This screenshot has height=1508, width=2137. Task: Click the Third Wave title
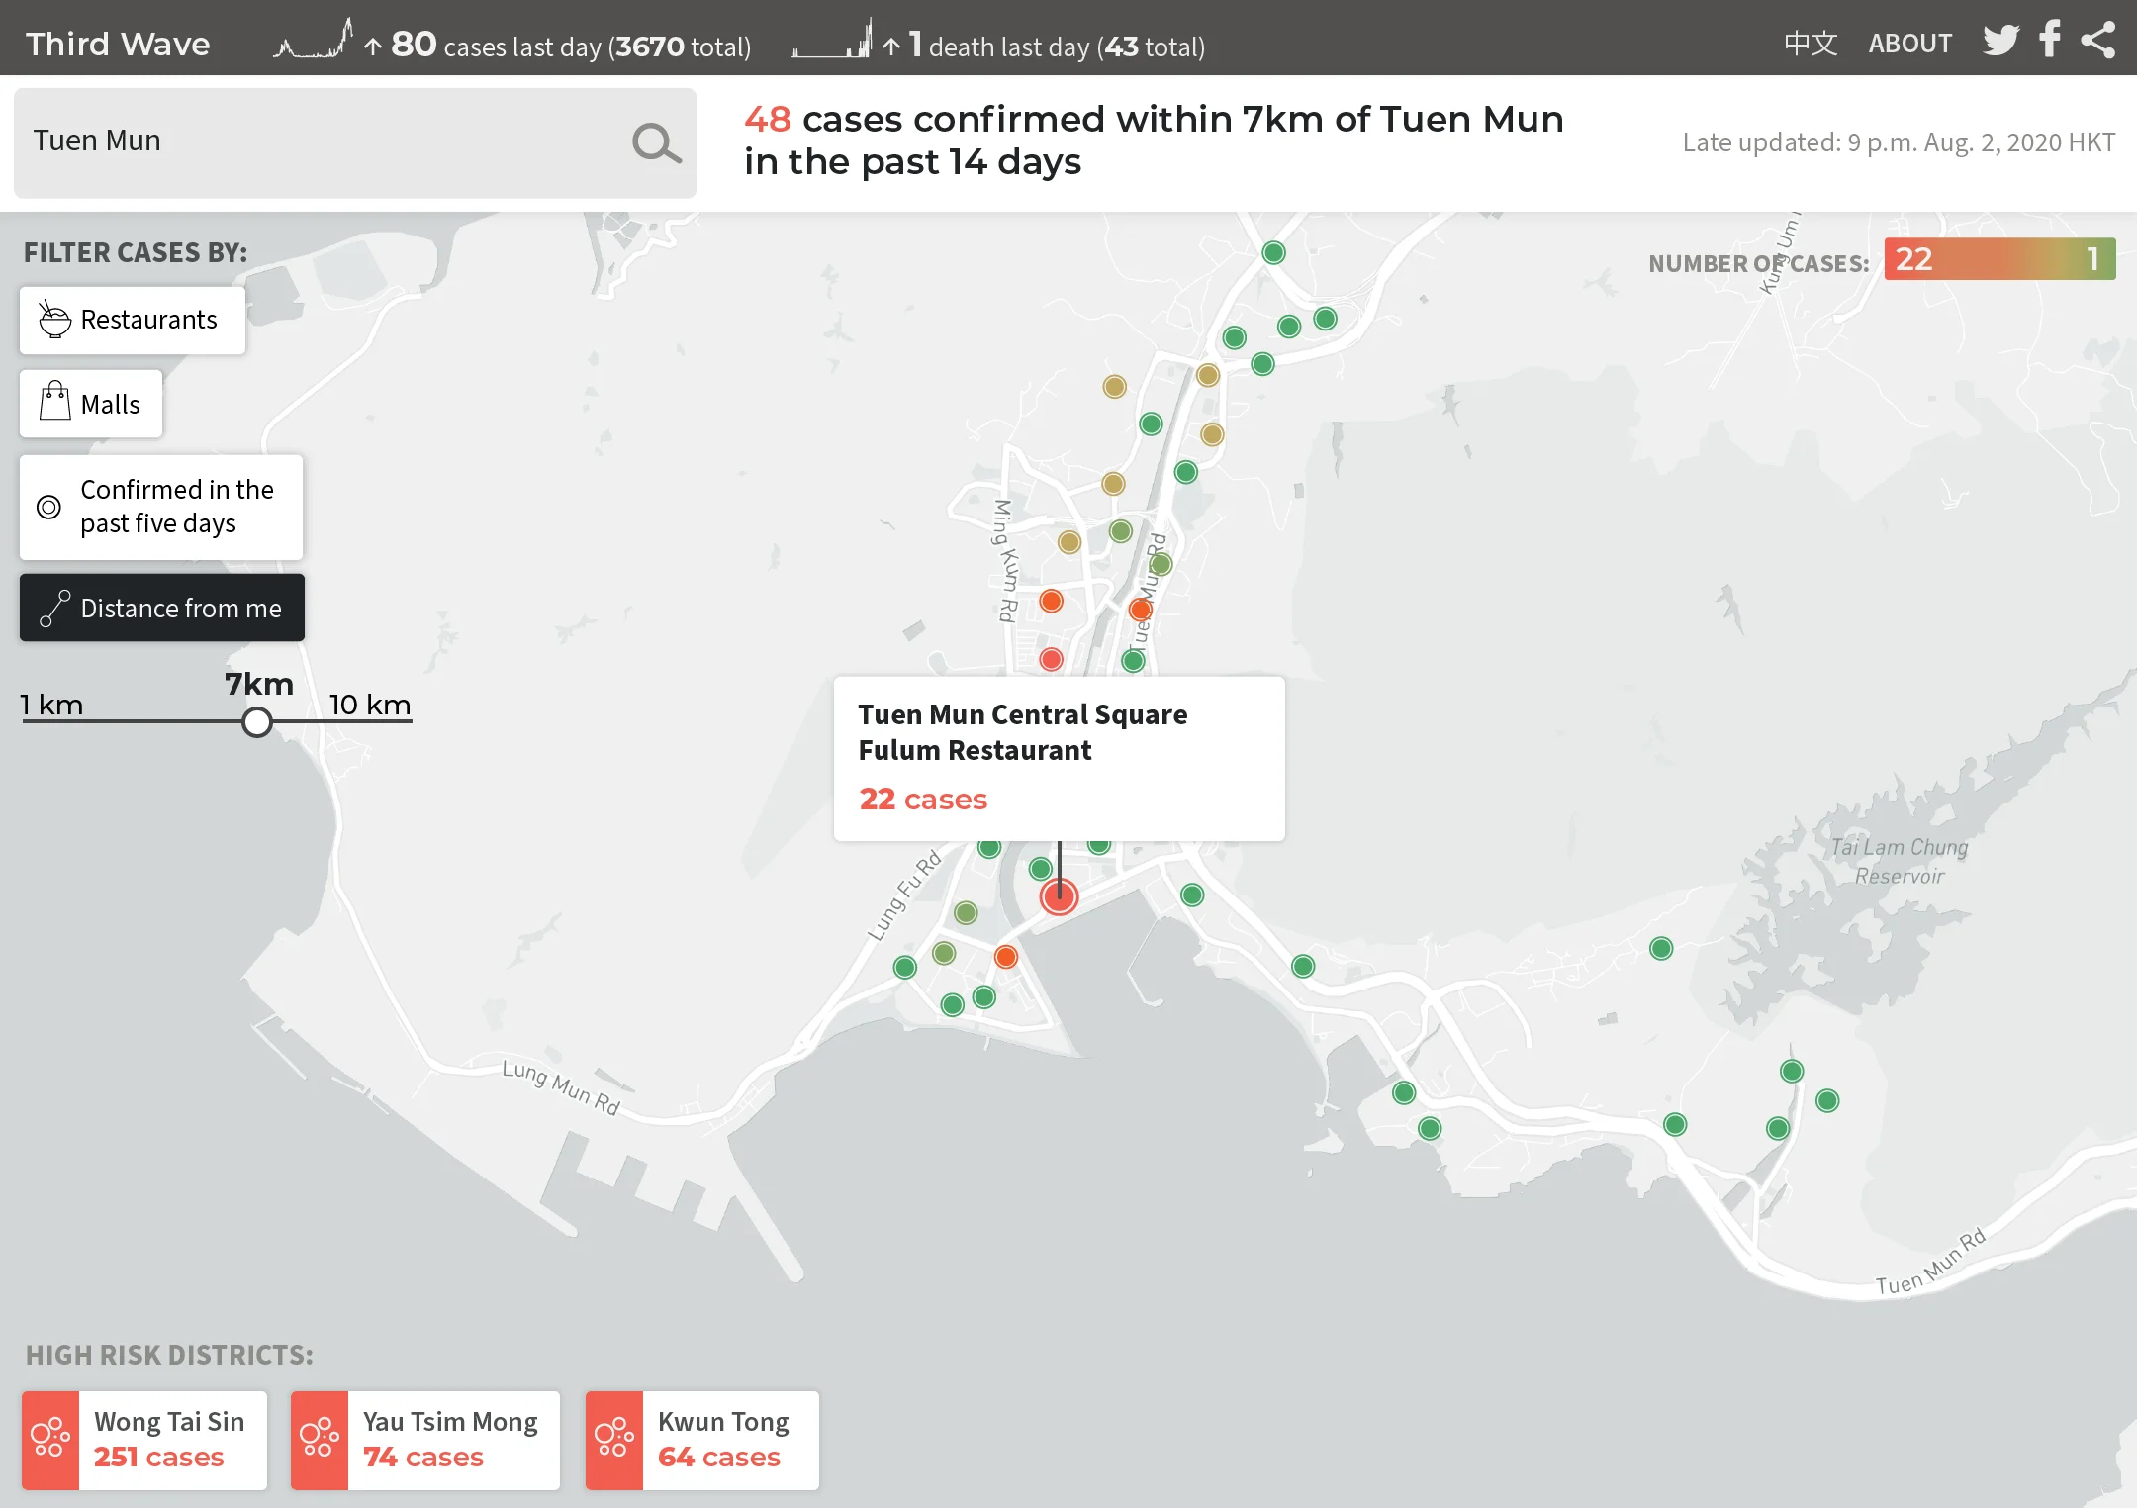coord(118,44)
